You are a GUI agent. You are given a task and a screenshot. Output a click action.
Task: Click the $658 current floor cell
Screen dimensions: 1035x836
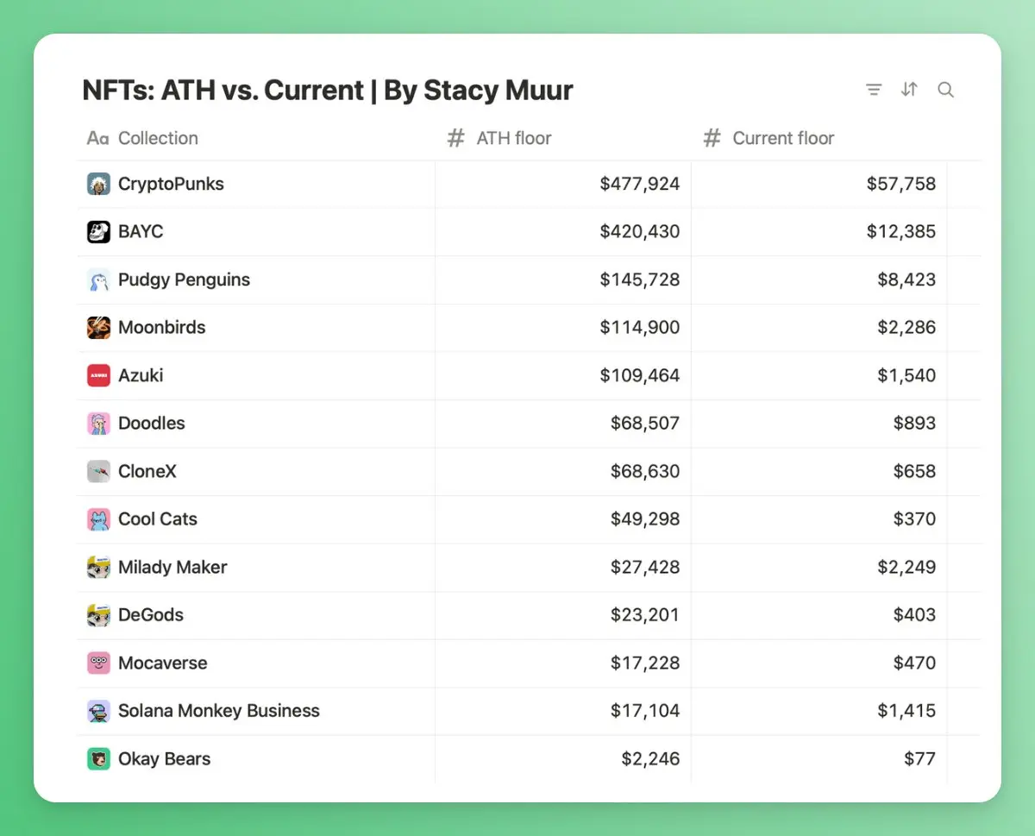819,471
